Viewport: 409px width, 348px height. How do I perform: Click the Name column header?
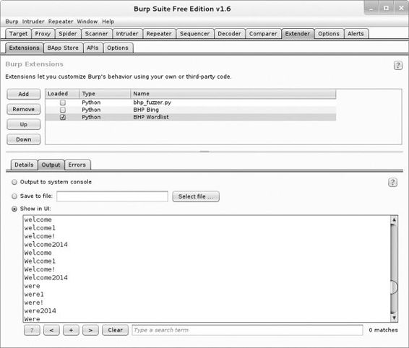(x=233, y=94)
